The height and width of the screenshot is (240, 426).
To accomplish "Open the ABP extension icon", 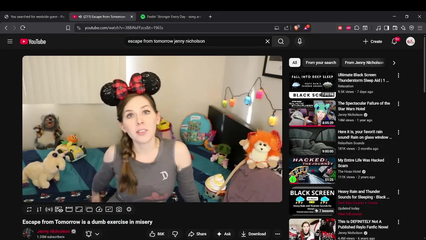I will [348, 28].
